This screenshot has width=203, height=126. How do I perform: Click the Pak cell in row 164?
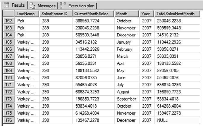pyautogui.click(x=21, y=35)
